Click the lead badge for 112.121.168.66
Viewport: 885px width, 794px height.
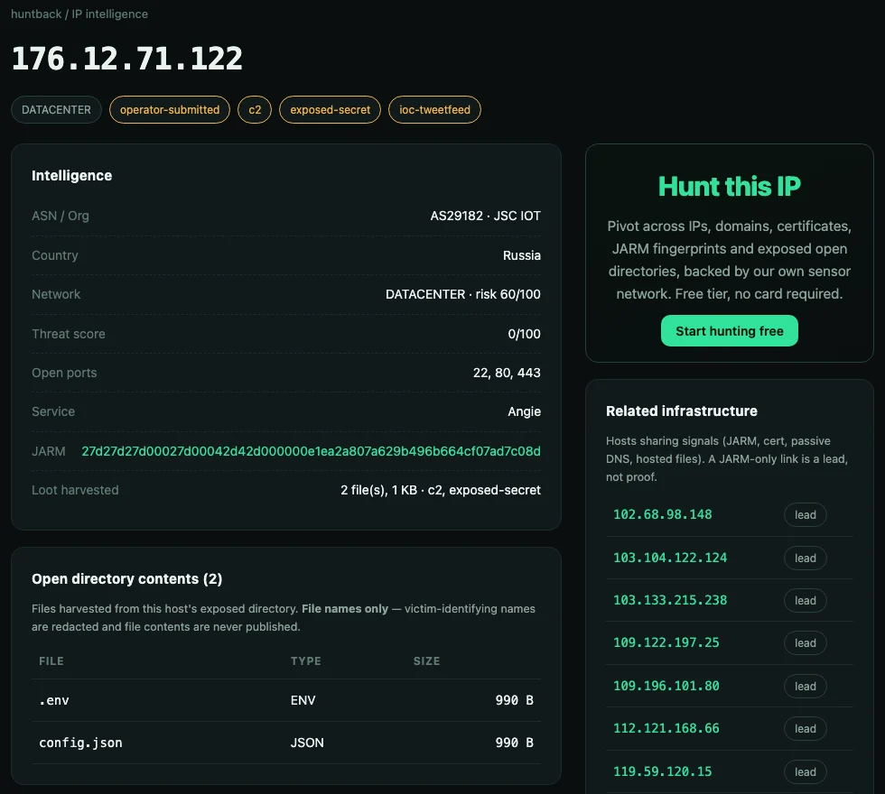tap(805, 729)
